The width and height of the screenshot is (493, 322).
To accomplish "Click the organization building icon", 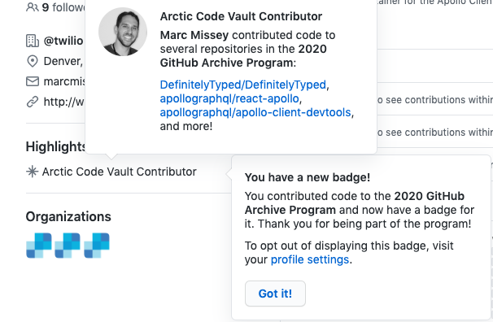I will (x=33, y=41).
